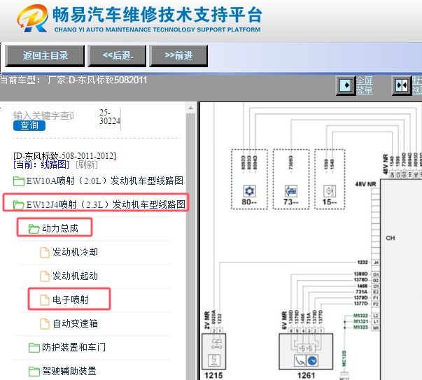Click the 1261 component number
The width and height of the screenshot is (422, 380).
coord(306,375)
